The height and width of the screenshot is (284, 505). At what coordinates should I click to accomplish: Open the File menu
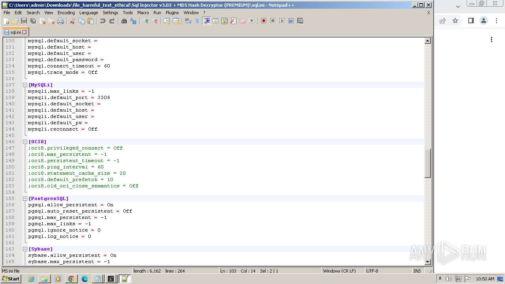7,13
